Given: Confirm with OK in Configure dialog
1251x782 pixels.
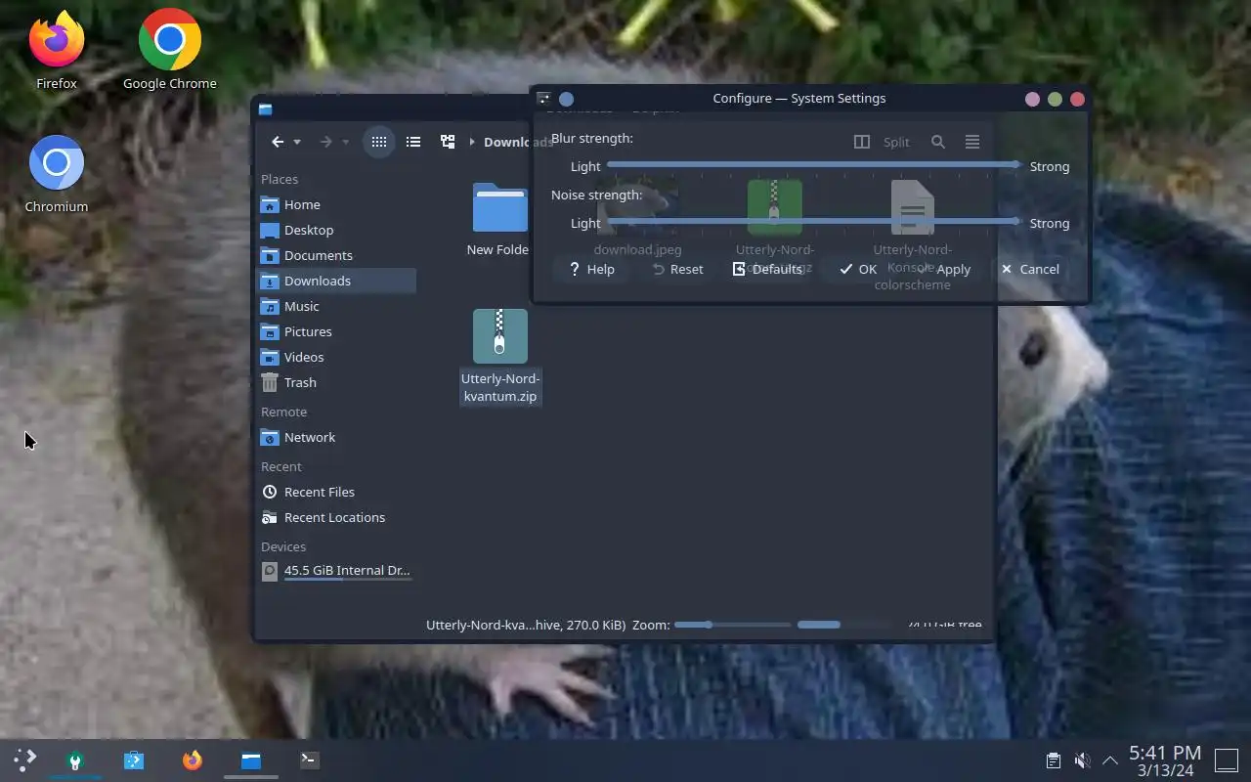Looking at the screenshot, I should coord(858,269).
